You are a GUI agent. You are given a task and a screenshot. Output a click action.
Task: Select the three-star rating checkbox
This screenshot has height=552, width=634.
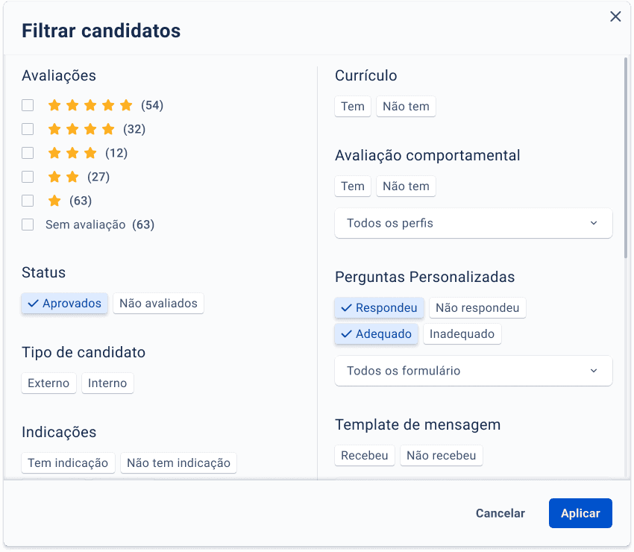28,153
